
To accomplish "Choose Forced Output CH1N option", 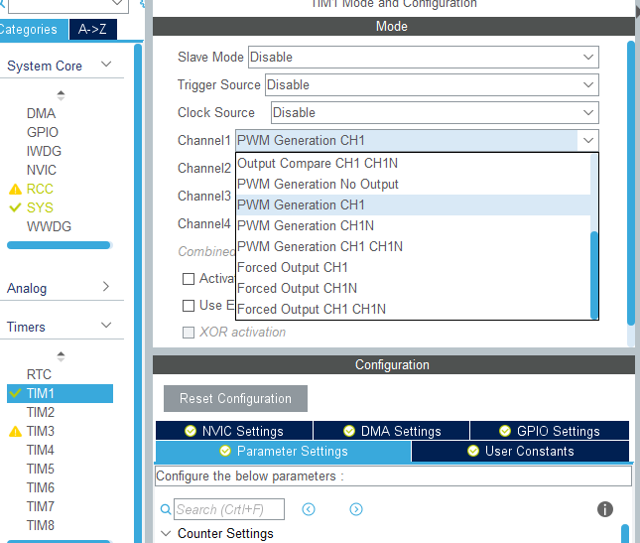I will click(x=414, y=288).
